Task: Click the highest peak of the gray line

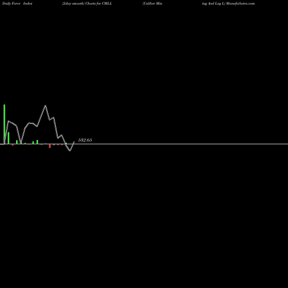Action: coord(46,105)
